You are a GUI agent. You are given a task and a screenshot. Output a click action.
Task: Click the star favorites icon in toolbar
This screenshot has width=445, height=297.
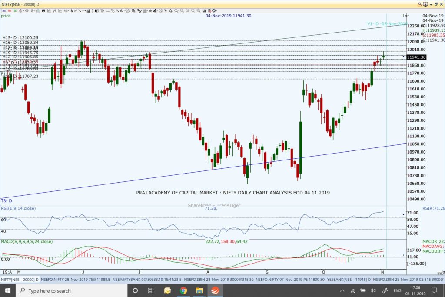[x=150, y=11]
